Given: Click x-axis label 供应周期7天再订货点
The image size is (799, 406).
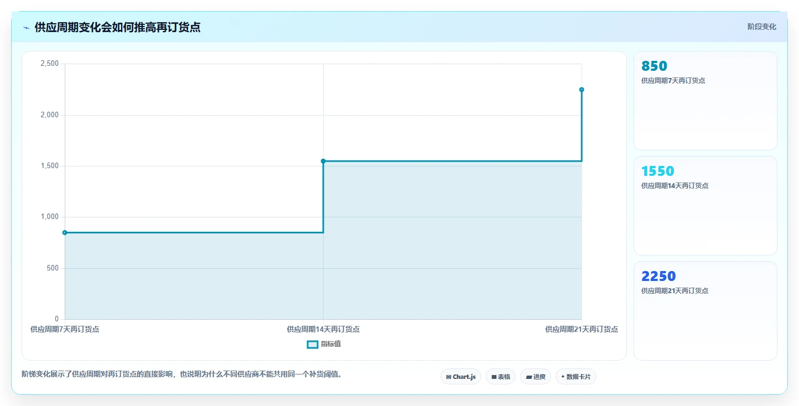Looking at the screenshot, I should (65, 329).
